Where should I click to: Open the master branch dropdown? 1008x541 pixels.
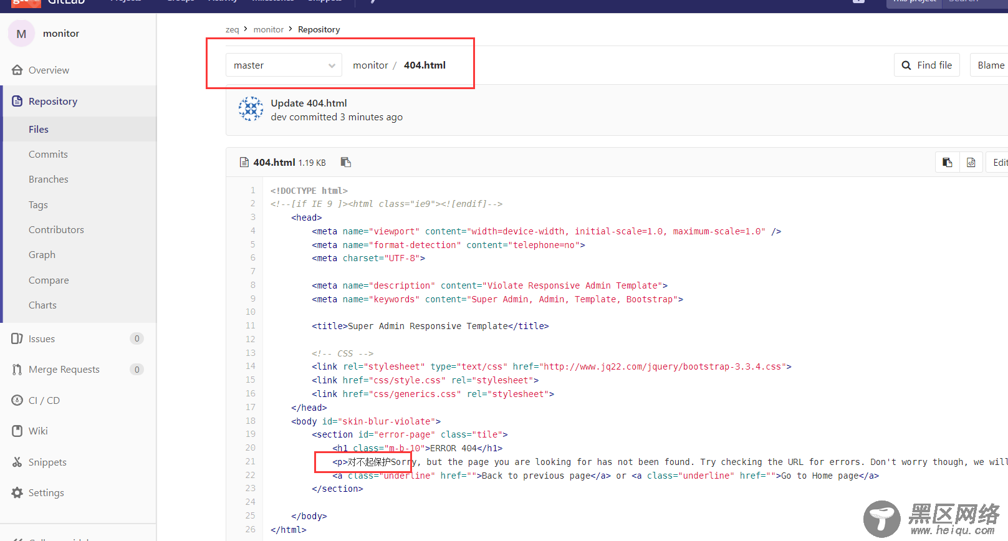tap(284, 65)
